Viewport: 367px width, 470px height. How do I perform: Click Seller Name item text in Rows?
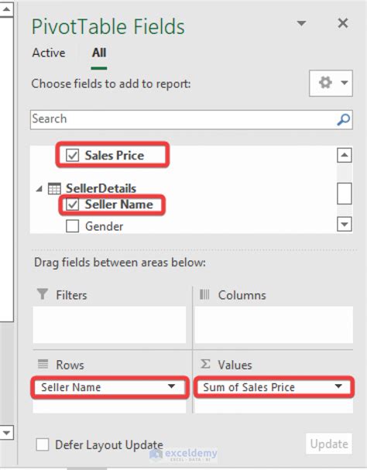click(x=70, y=387)
